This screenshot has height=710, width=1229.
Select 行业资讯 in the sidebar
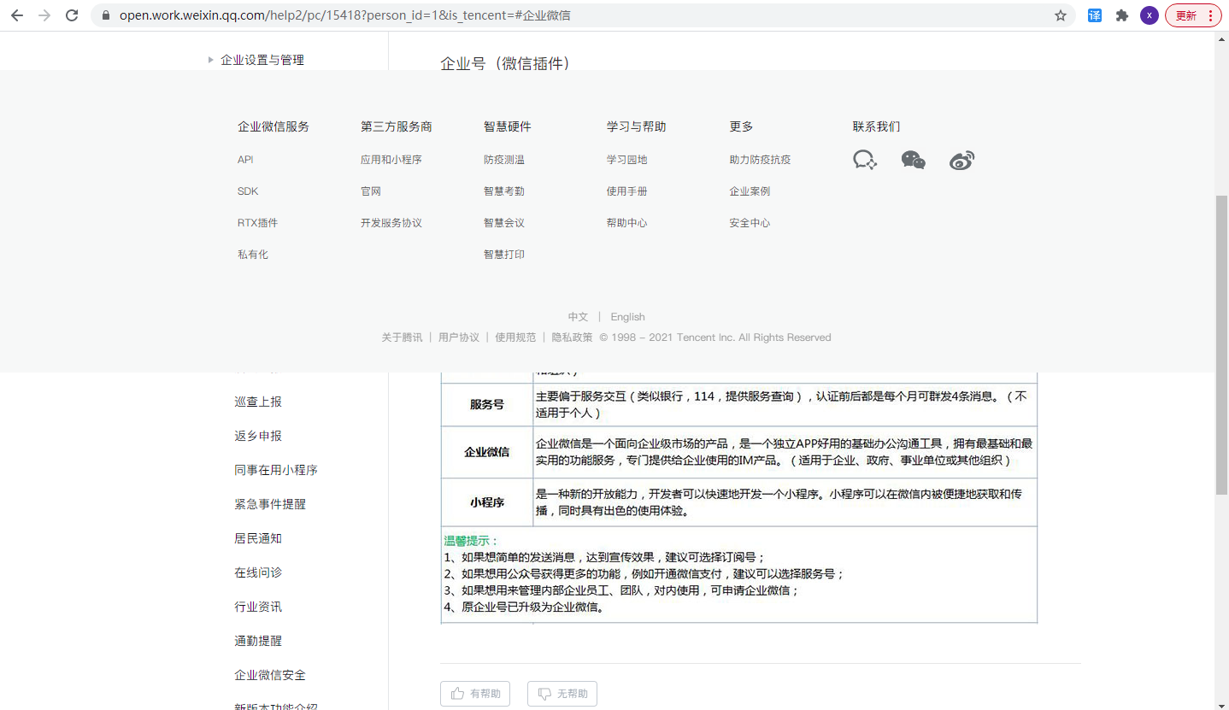pyautogui.click(x=258, y=607)
